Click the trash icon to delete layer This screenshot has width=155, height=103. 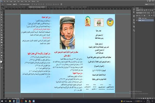[x=152, y=98]
